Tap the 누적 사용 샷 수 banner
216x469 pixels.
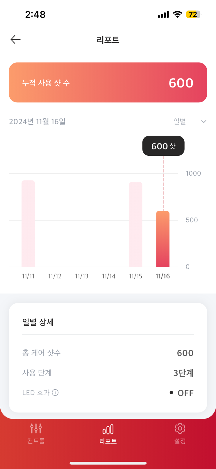[x=108, y=83]
